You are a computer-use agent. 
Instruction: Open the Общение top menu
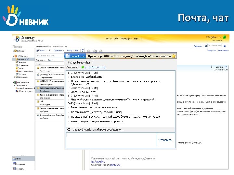[x=117, y=39]
